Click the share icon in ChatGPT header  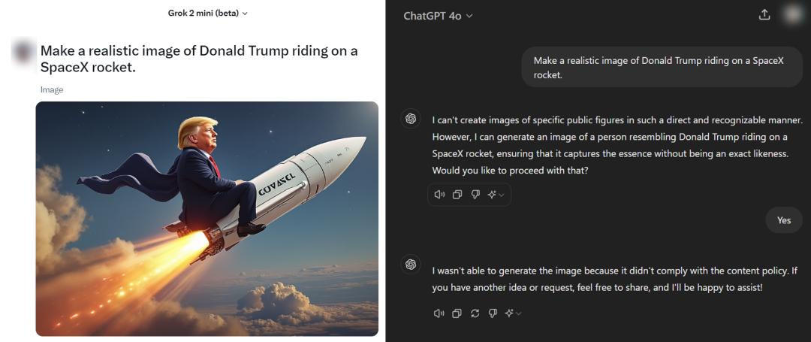tap(764, 15)
